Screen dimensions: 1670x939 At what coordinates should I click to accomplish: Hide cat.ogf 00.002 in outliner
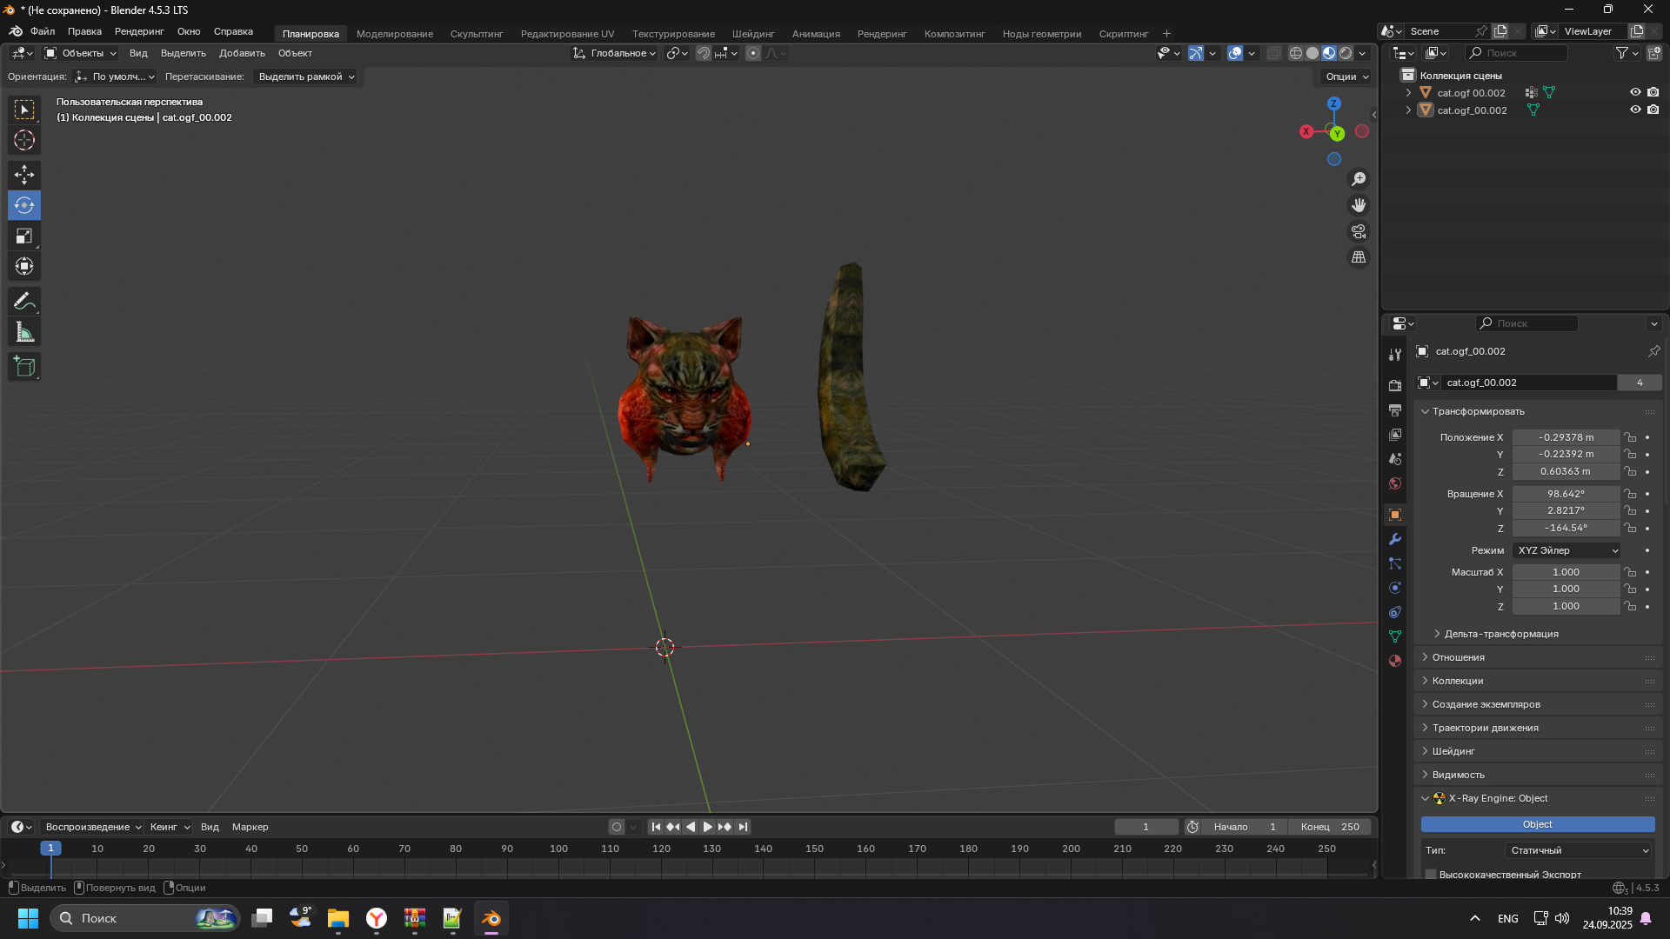pyautogui.click(x=1635, y=92)
